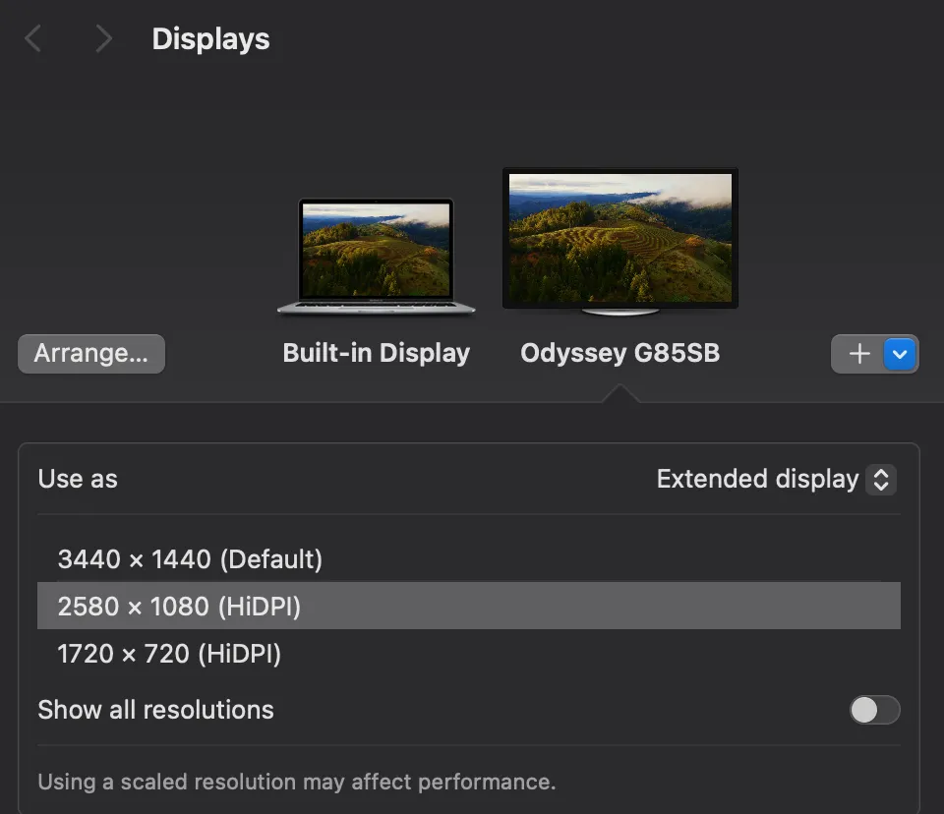Click the Built-in Display label
The height and width of the screenshot is (814, 944).
point(377,353)
